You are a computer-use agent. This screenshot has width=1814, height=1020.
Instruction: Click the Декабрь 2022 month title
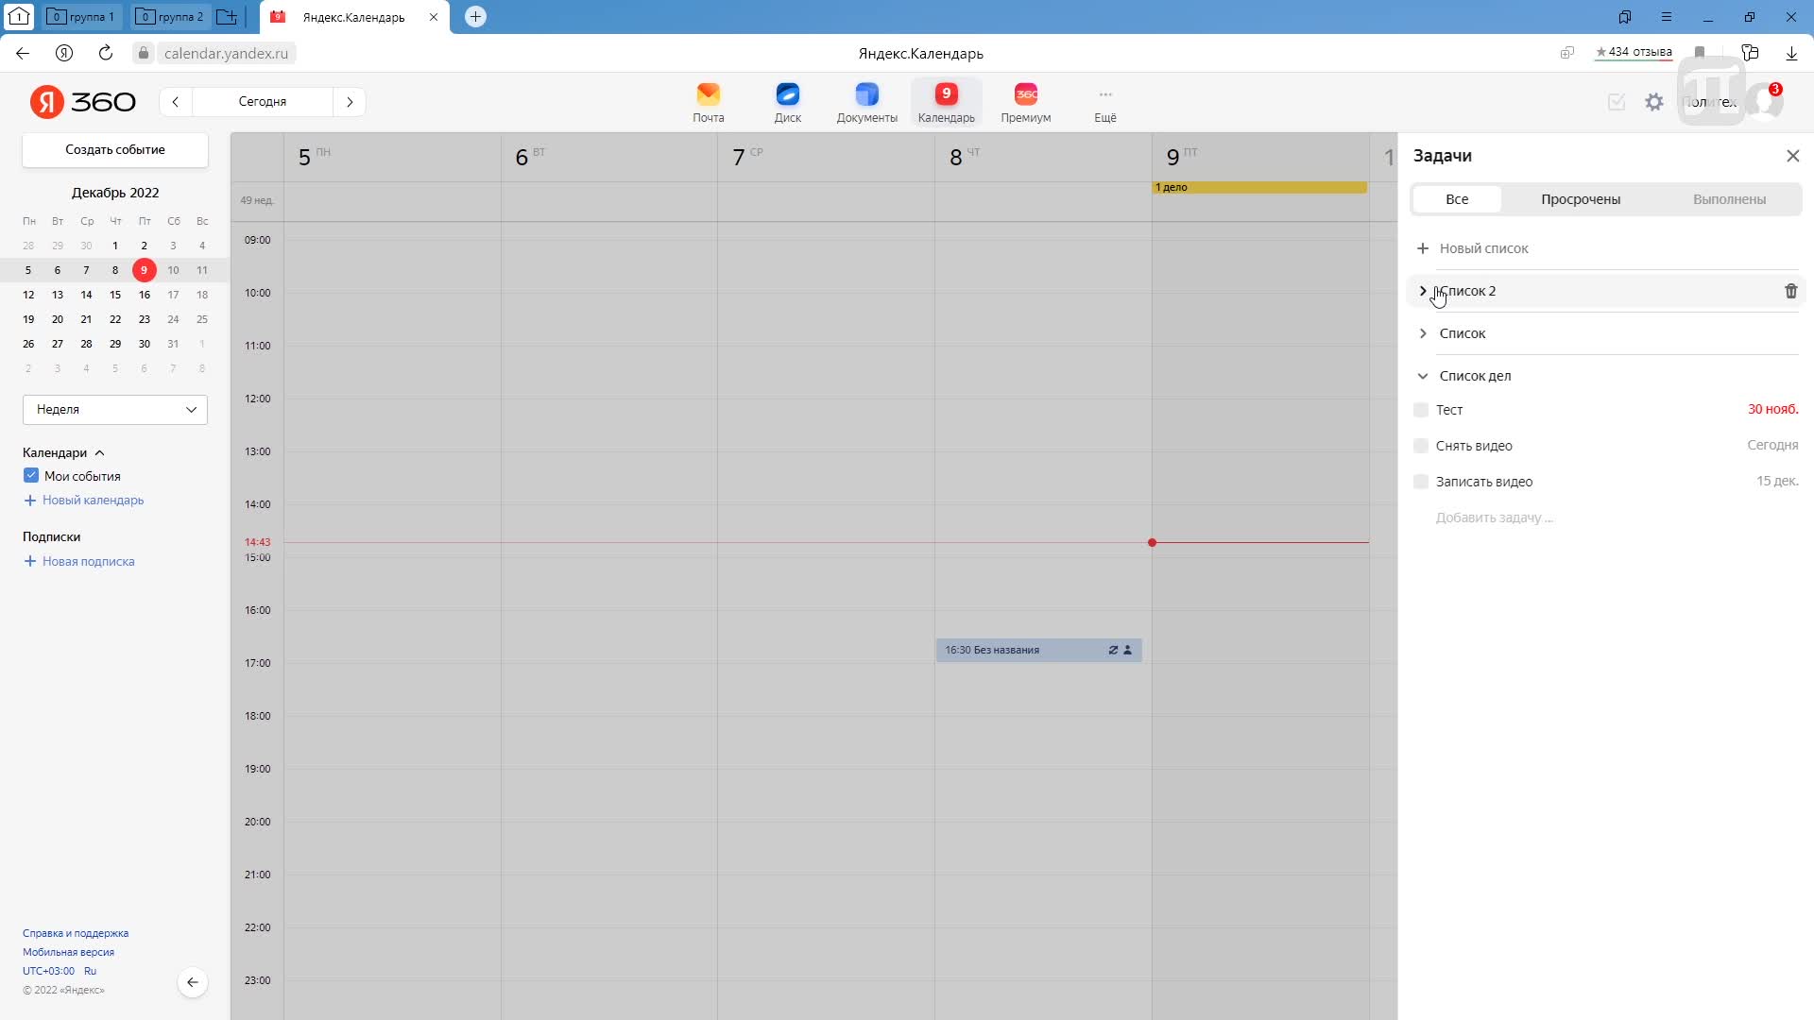click(115, 193)
